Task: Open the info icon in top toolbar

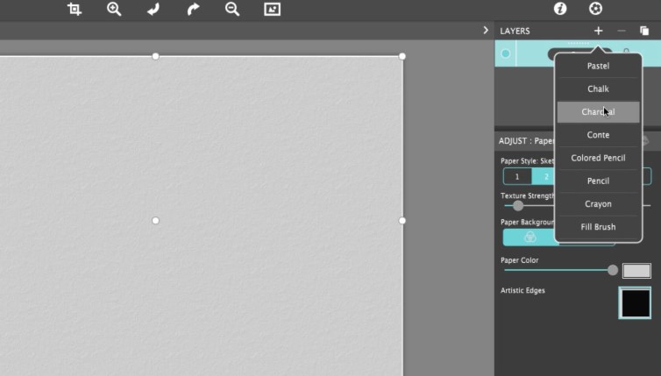Action: (x=560, y=9)
